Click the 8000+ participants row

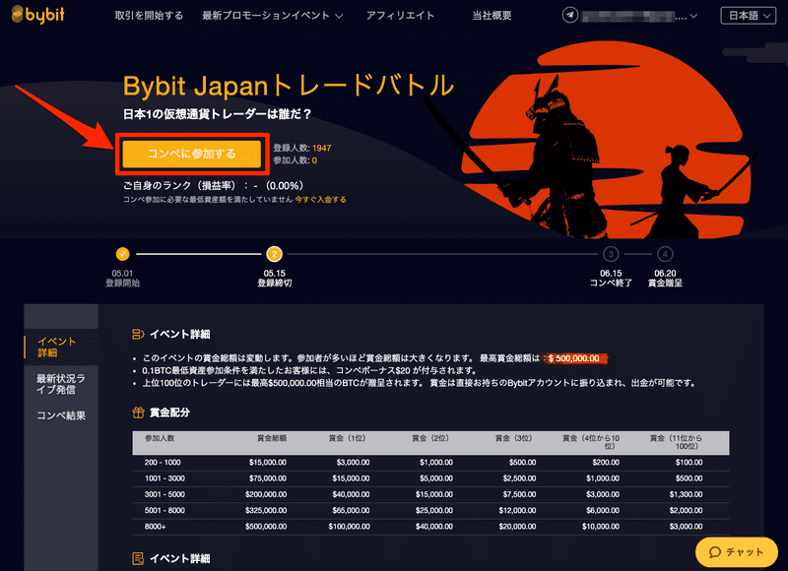click(x=430, y=527)
